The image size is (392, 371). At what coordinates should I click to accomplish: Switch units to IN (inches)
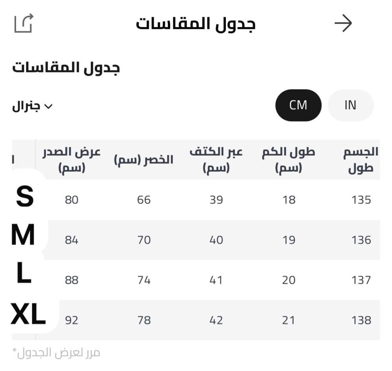coord(350,105)
